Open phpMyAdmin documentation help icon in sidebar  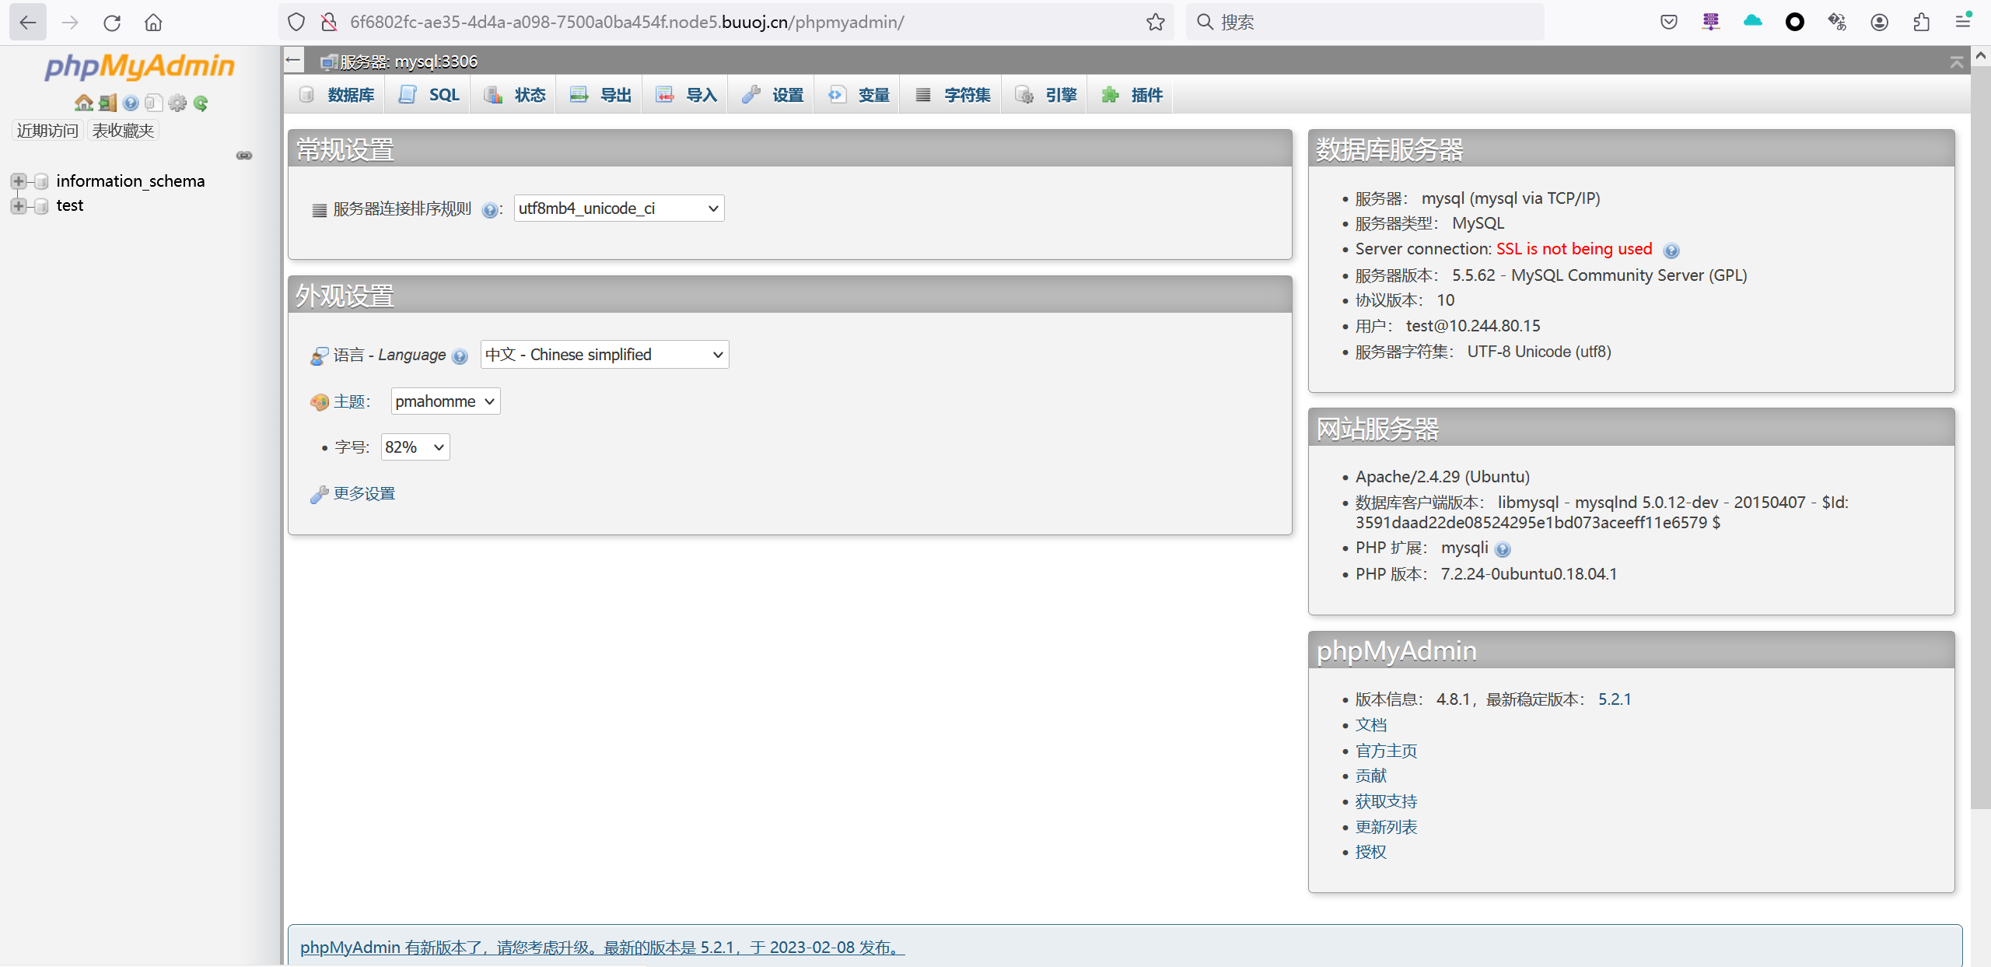click(x=131, y=103)
